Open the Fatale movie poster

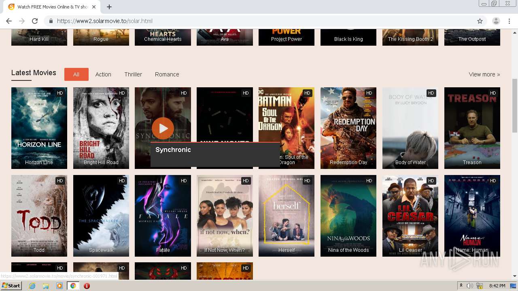click(x=163, y=216)
